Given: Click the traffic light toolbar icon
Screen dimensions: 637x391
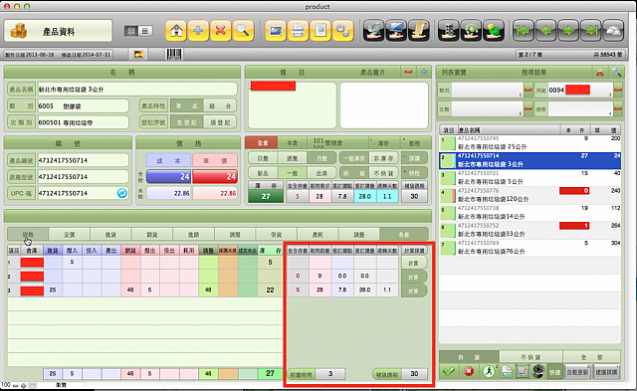Looking at the screenshot, I should [x=449, y=31].
